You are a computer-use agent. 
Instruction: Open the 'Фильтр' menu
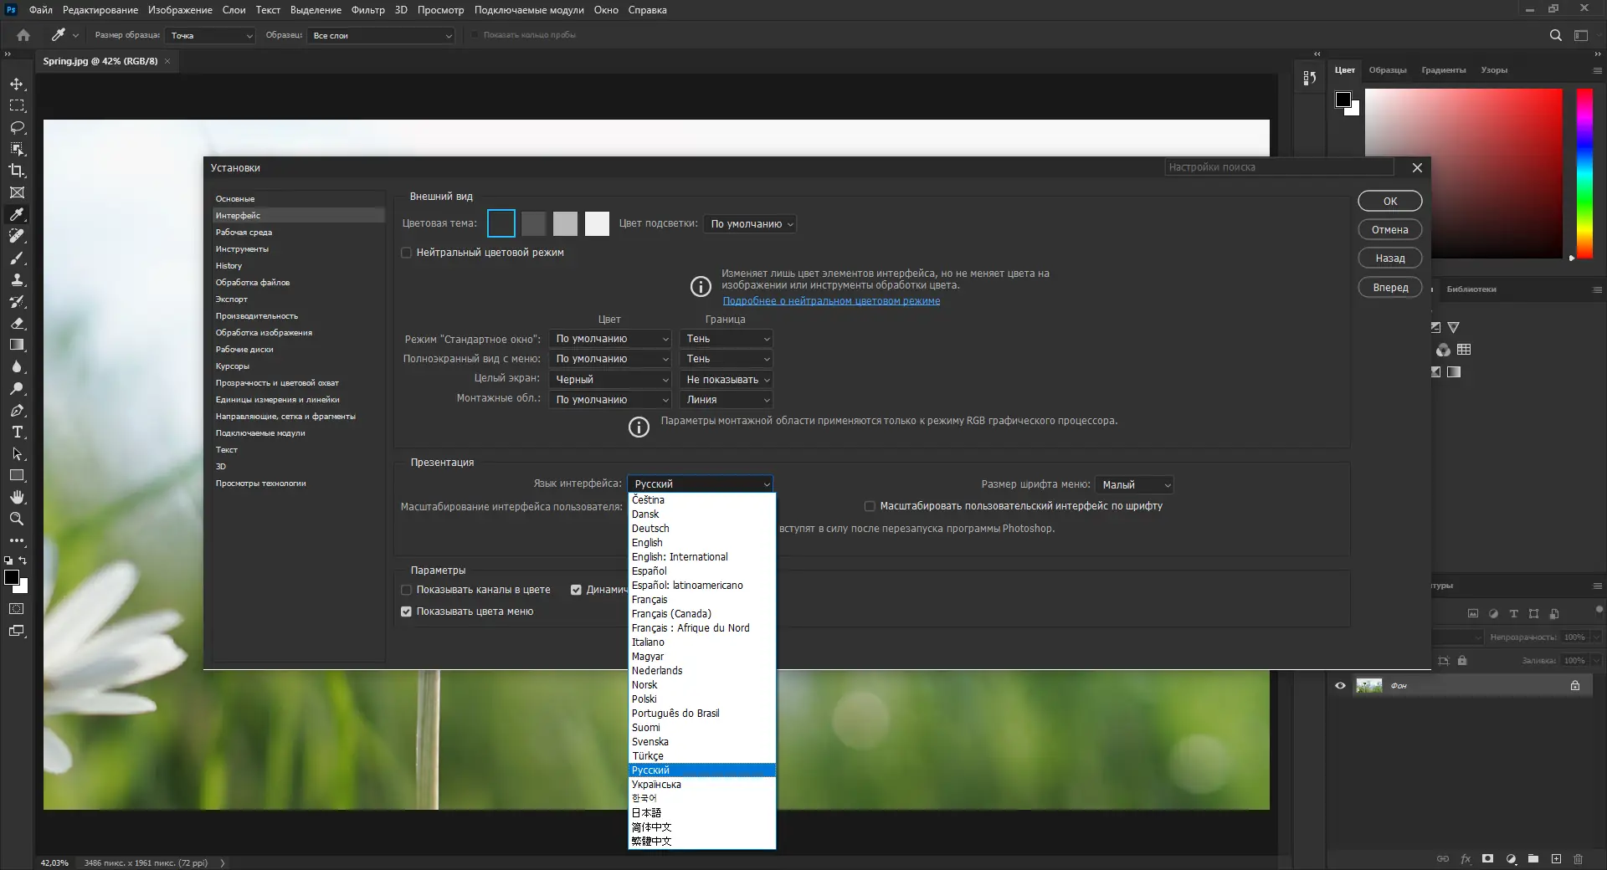[368, 10]
